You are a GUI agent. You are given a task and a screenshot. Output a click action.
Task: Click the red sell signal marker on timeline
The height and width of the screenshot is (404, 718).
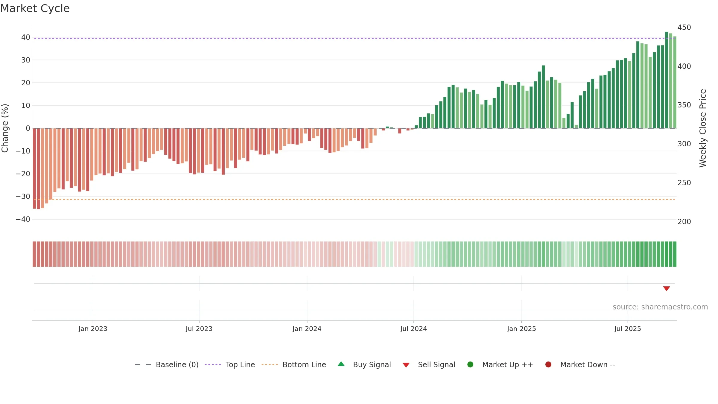point(667,288)
